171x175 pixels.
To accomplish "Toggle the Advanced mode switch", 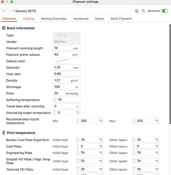I will (165, 11).
